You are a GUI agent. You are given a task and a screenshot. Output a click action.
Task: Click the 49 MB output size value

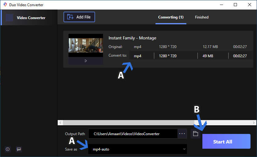pos(208,56)
